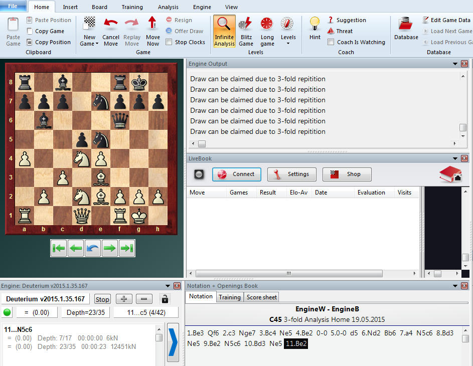Lock the engine with padlock icon
Screen dimensions: 473x366
coord(165,299)
